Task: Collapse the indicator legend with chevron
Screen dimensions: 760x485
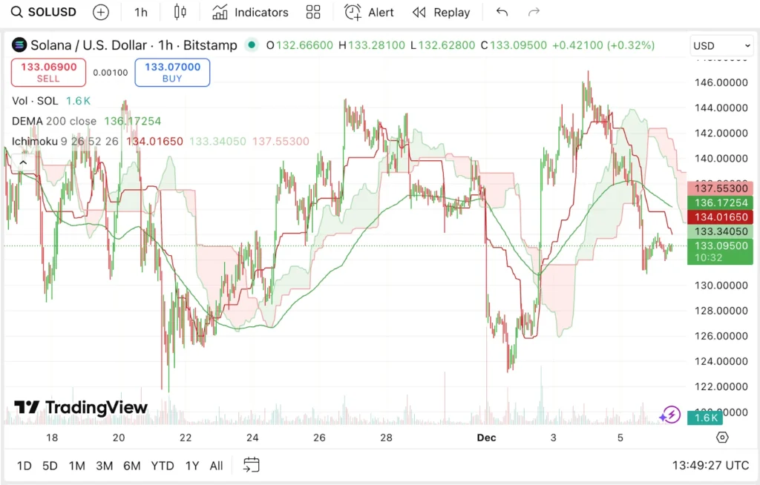Action: click(23, 162)
